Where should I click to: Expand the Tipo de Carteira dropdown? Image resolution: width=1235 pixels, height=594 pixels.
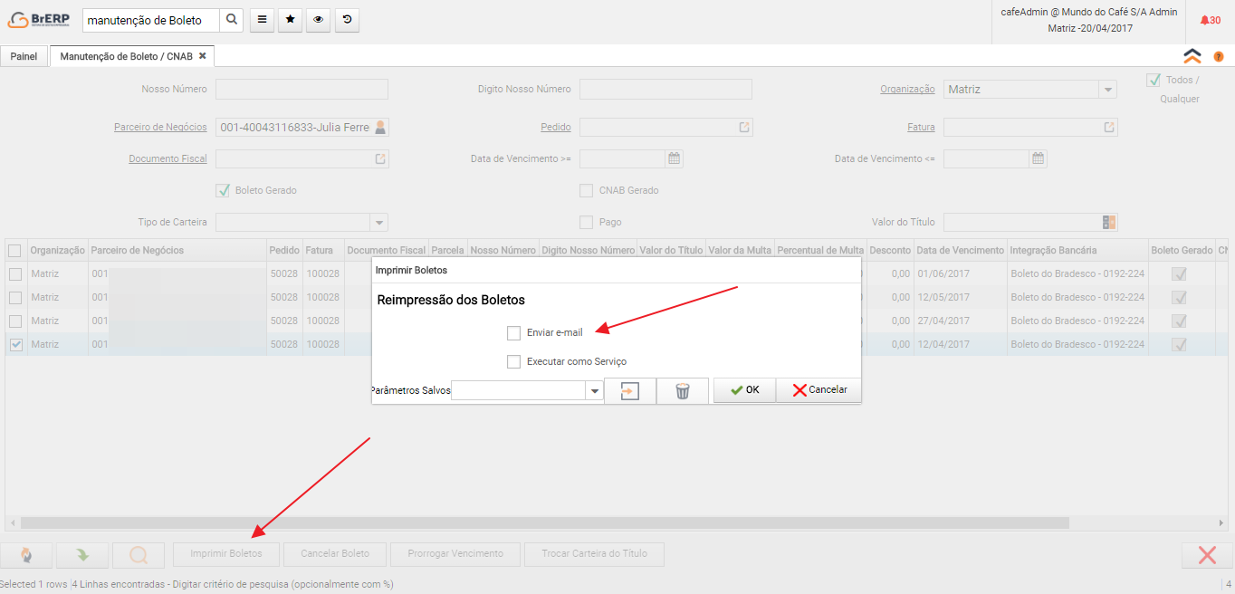tap(379, 222)
